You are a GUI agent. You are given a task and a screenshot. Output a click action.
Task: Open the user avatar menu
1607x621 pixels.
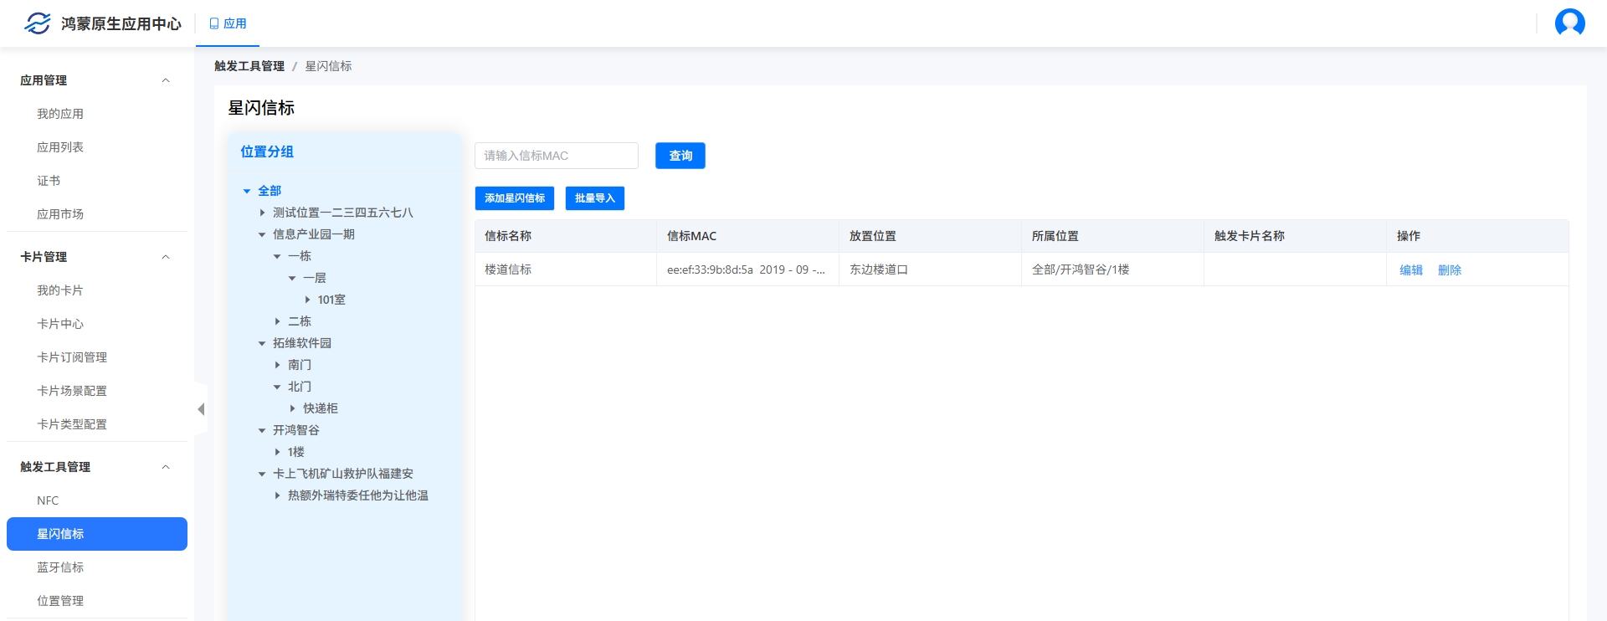point(1569,23)
